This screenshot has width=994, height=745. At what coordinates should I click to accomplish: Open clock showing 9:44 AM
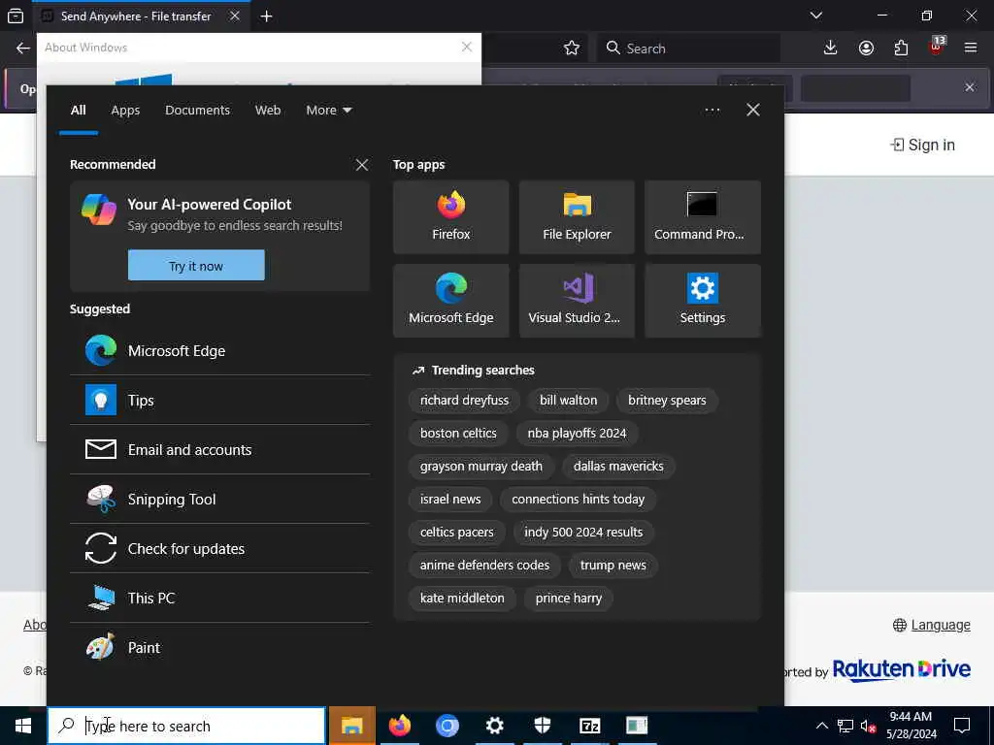[x=911, y=726]
